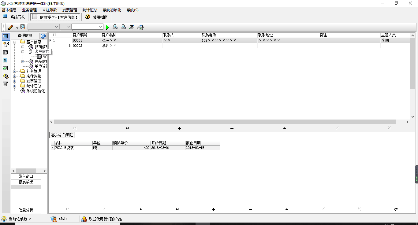418x225 pixels.
Task: Click the 录入窗口 button
Action: [x=26, y=176]
